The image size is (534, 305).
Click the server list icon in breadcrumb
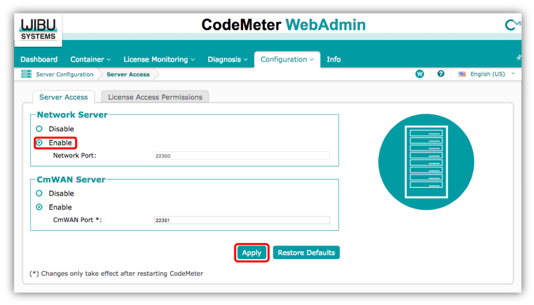point(26,74)
